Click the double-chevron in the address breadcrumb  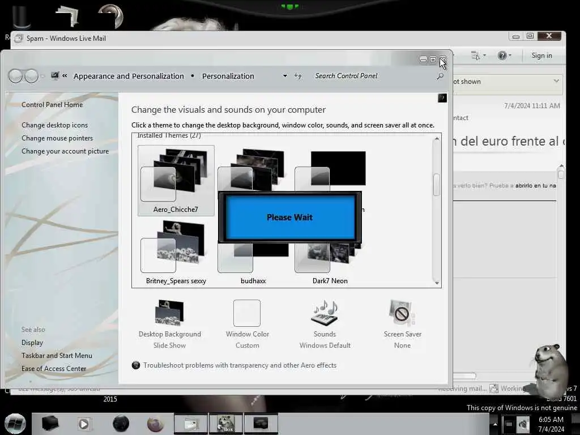(65, 76)
